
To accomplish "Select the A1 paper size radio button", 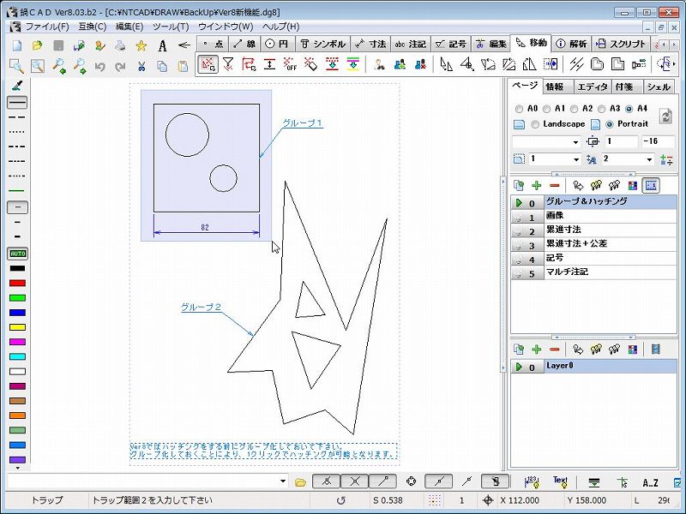I will (x=546, y=109).
